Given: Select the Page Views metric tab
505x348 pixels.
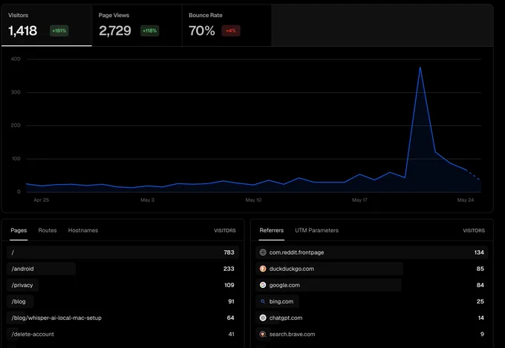Looking at the screenshot, I should 137,25.
